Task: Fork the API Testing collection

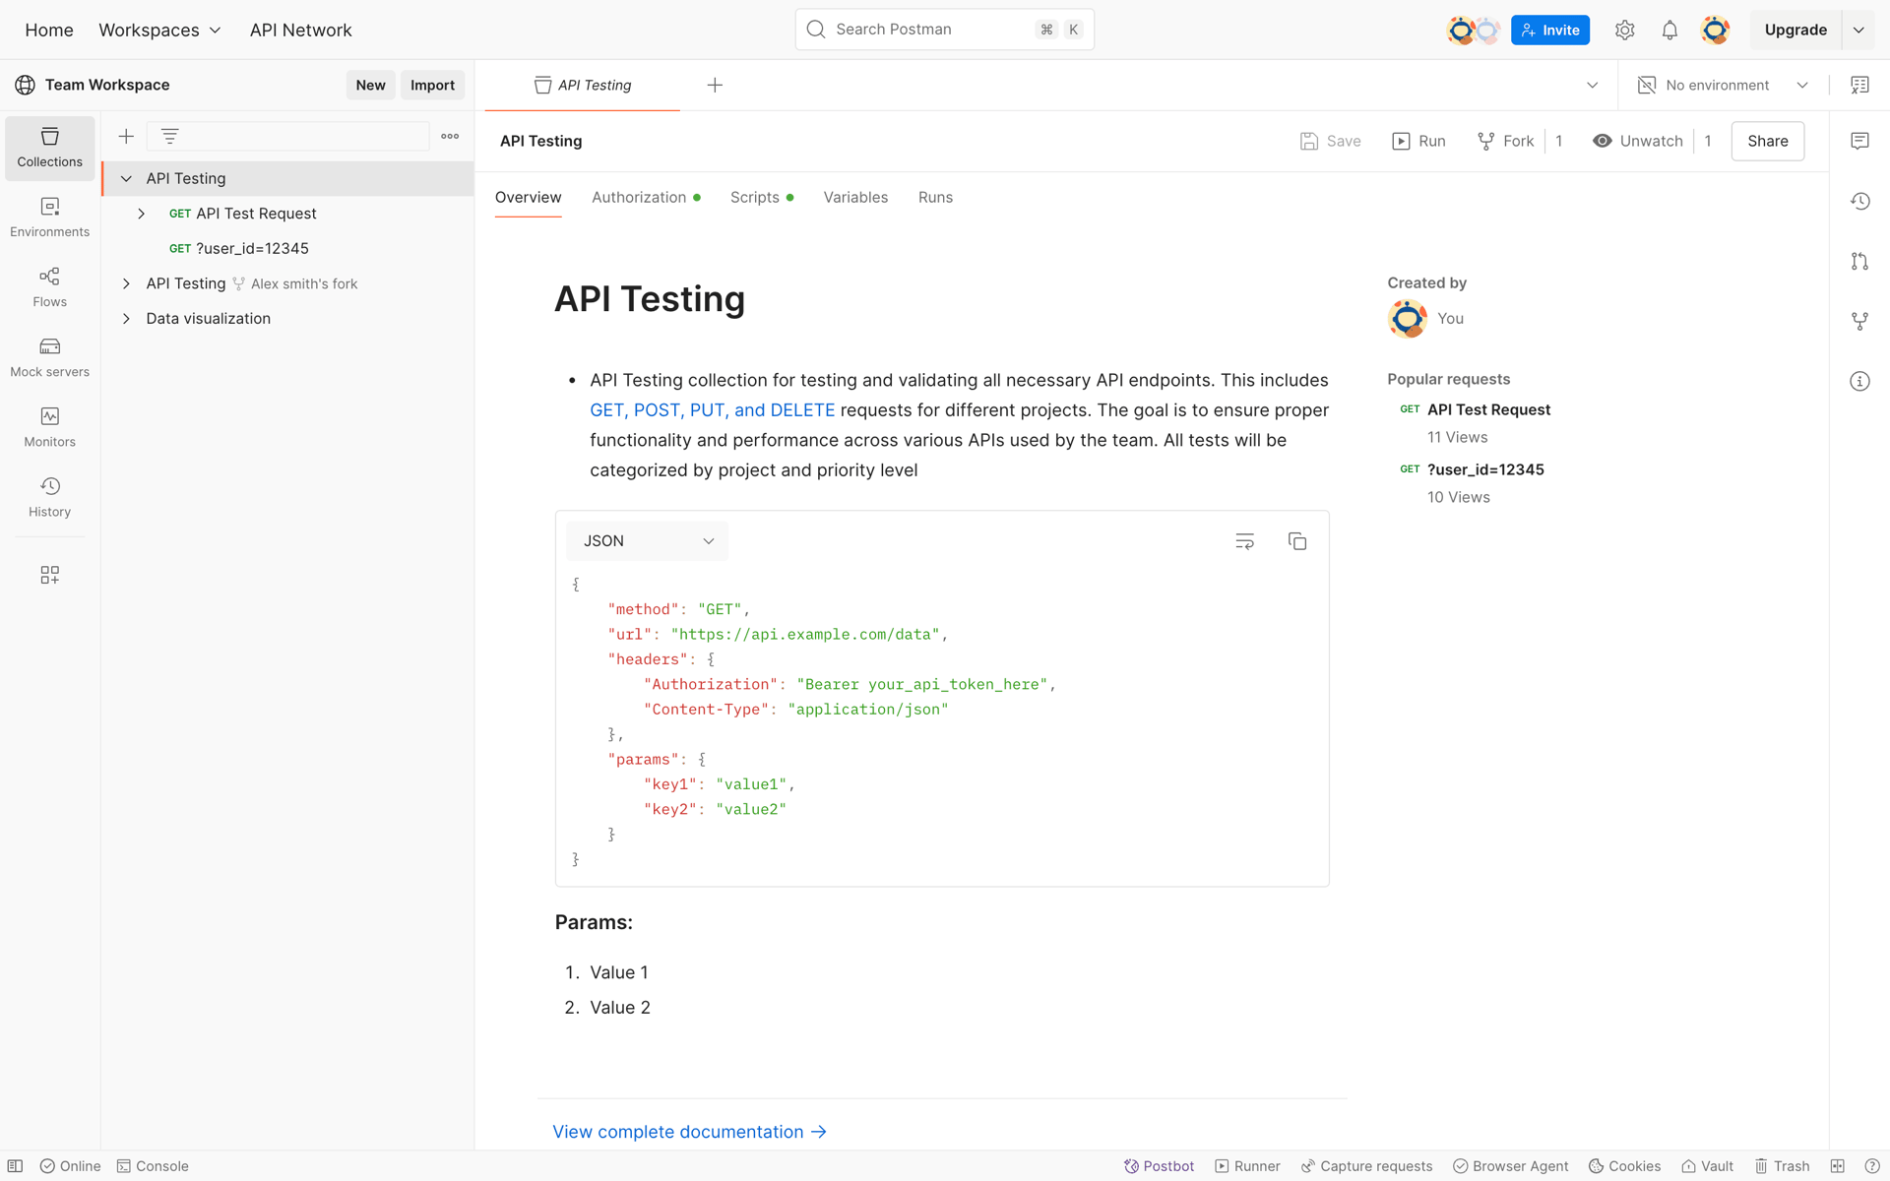Action: pos(1506,141)
